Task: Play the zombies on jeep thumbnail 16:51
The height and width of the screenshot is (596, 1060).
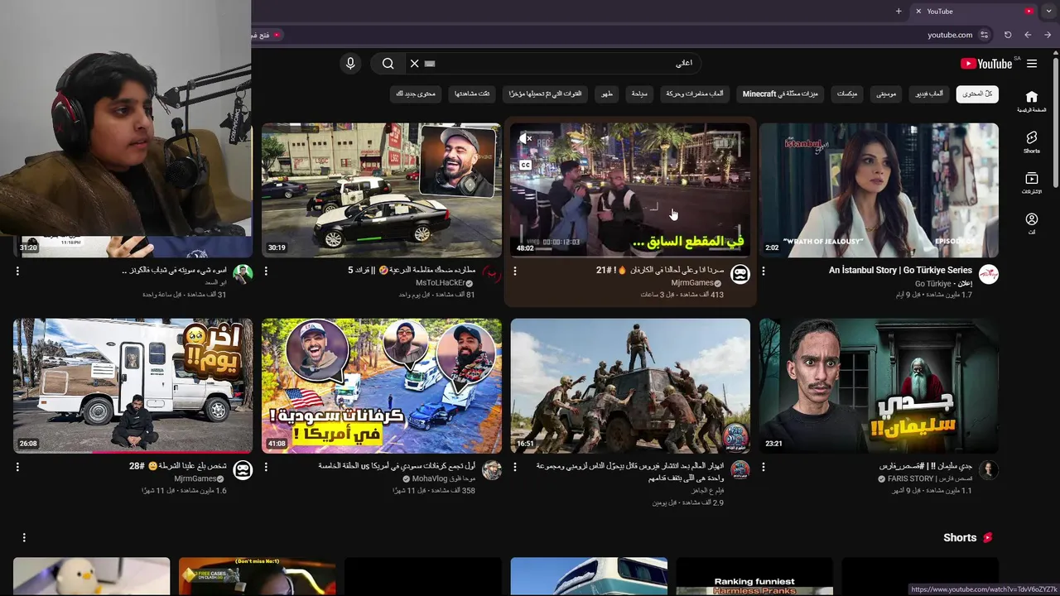Action: coord(630,386)
